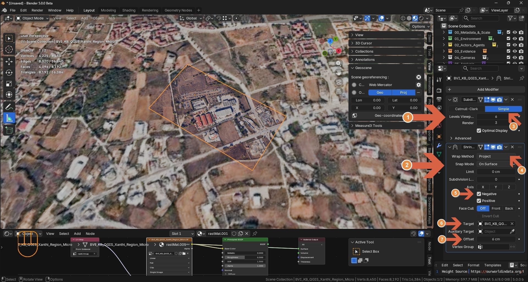
Task: Switch to Geometry Nodes workspace tab
Action: [178, 10]
